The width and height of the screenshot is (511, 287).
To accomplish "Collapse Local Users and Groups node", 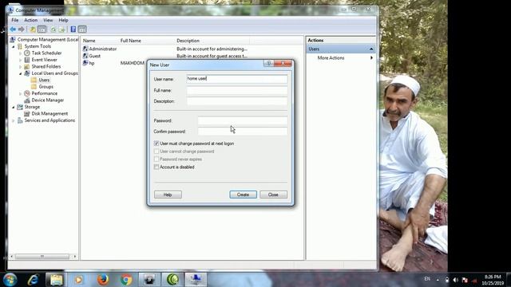I will tap(21, 73).
